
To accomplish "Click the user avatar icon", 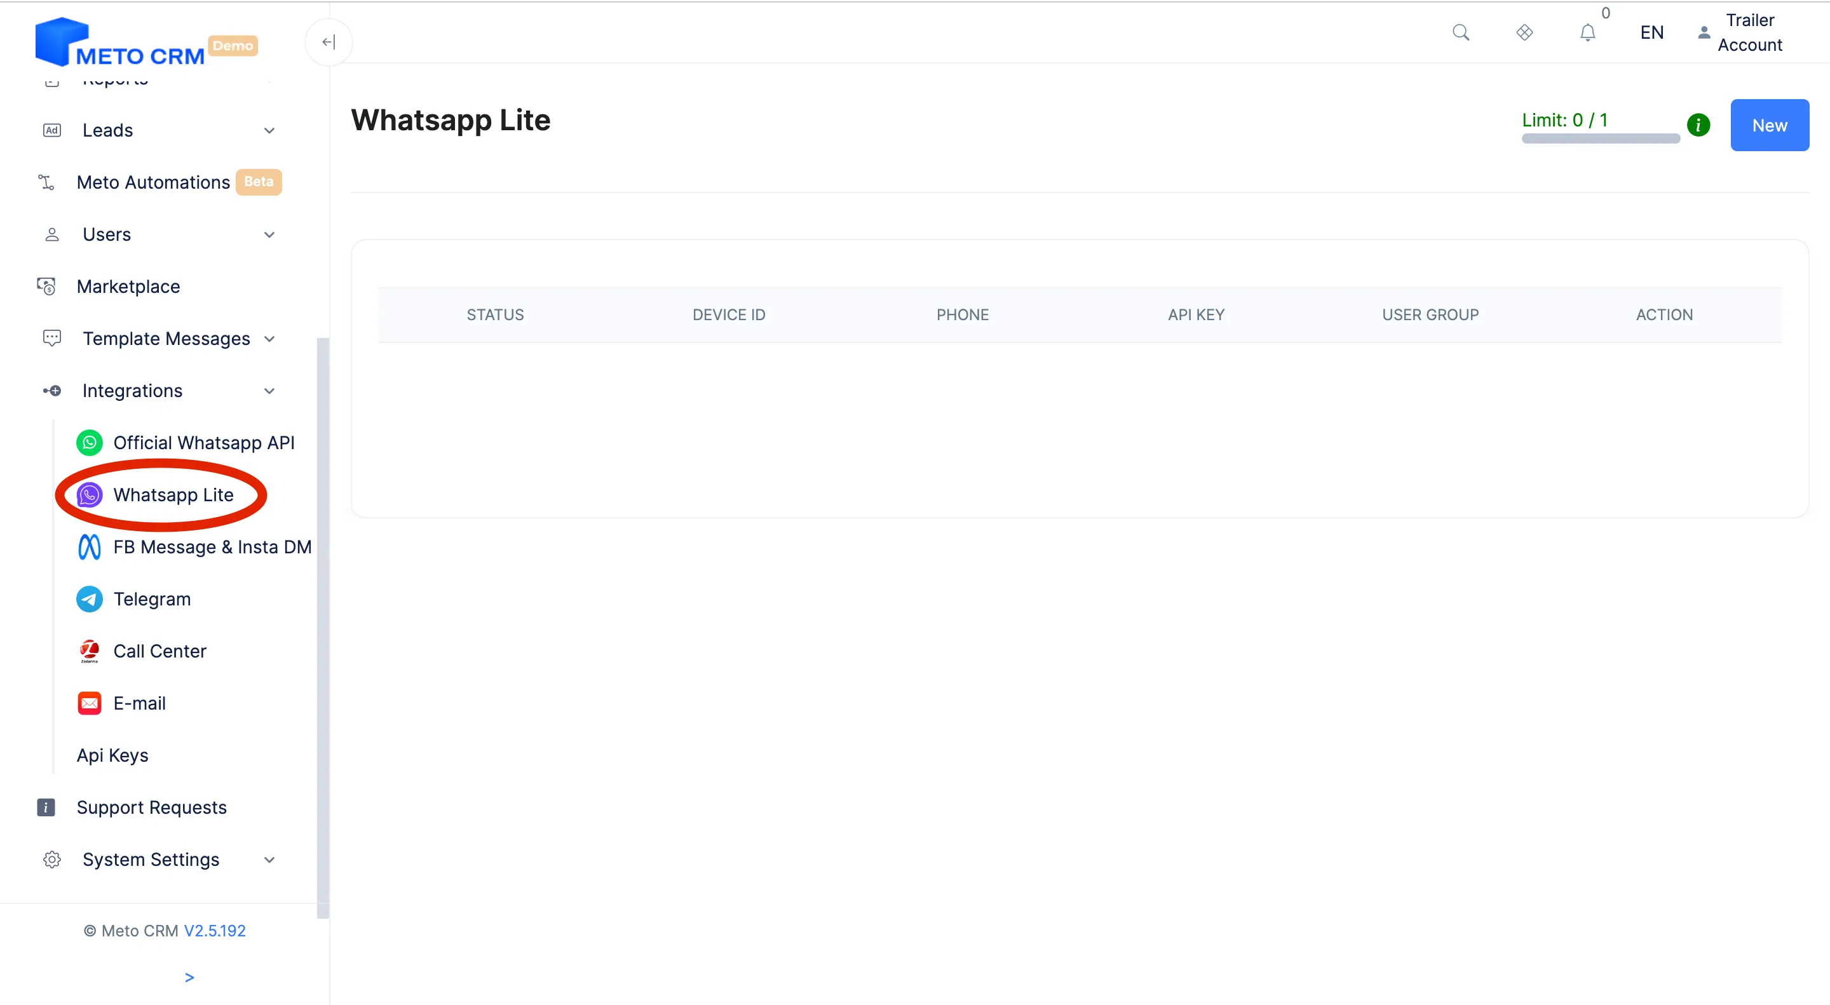I will point(1704,32).
